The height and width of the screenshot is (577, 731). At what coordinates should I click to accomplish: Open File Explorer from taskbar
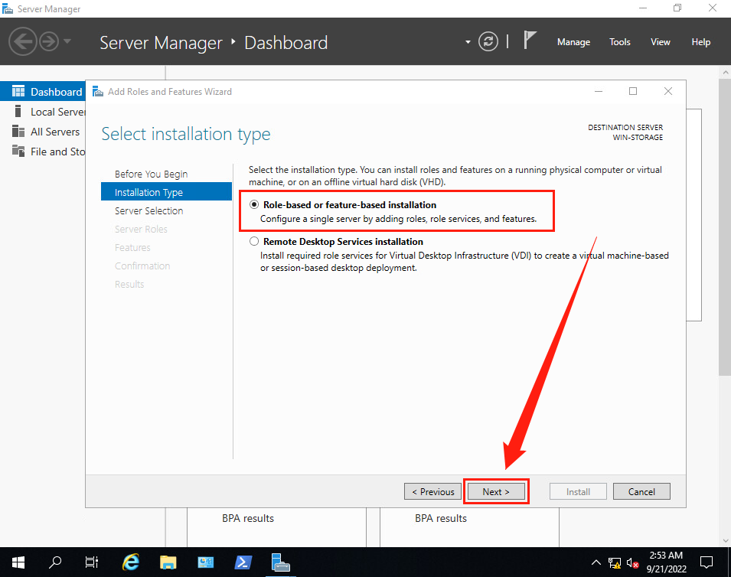[168, 562]
